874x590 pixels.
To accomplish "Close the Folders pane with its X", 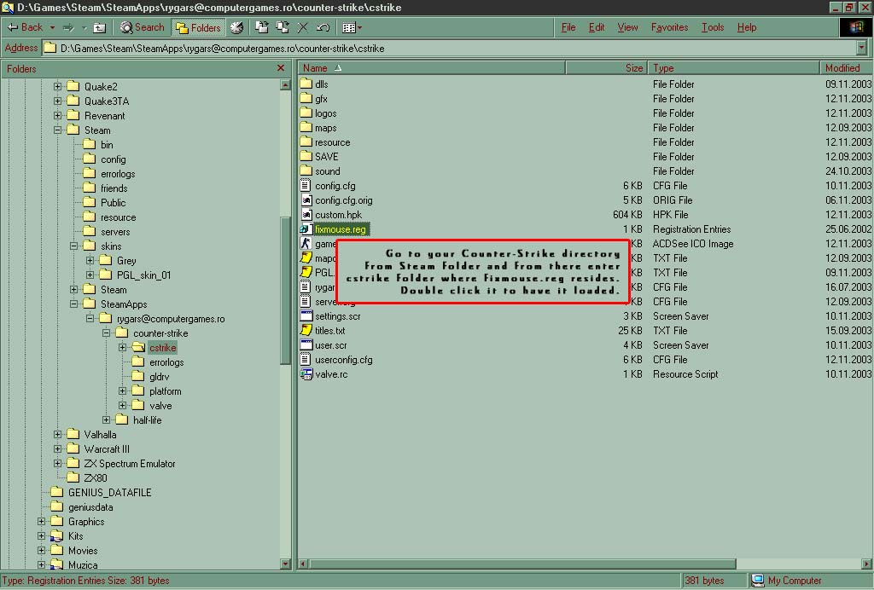I will pos(280,68).
